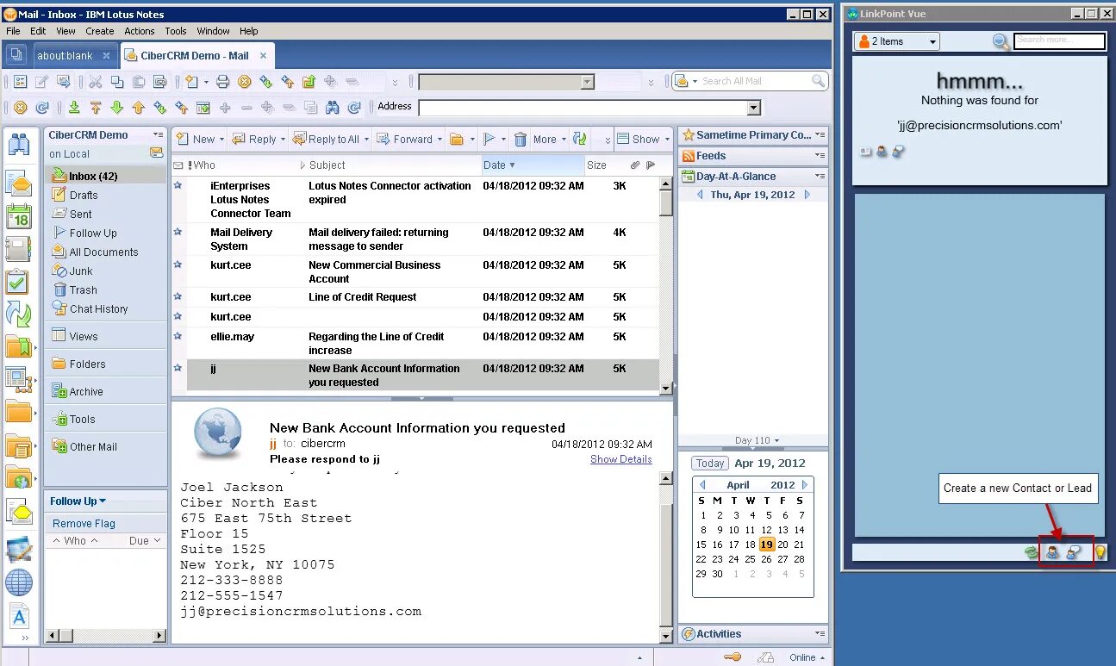The image size is (1116, 666).
Task: Open the Address bar dropdown arrow
Action: (x=754, y=108)
